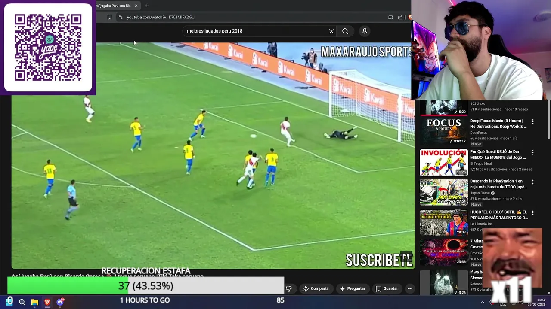The image size is (551, 309).
Task: Open more actions three-dot menu under video
Action: (410, 289)
